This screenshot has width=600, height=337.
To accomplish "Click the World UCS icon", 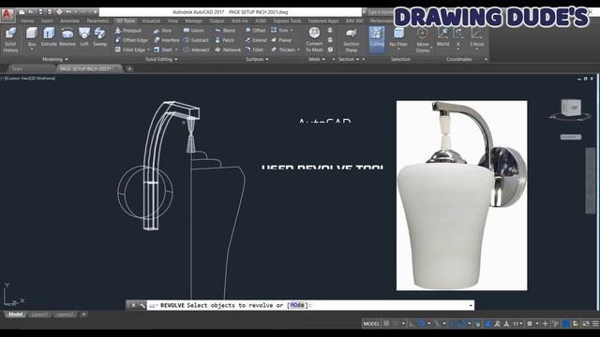I will click(x=442, y=37).
